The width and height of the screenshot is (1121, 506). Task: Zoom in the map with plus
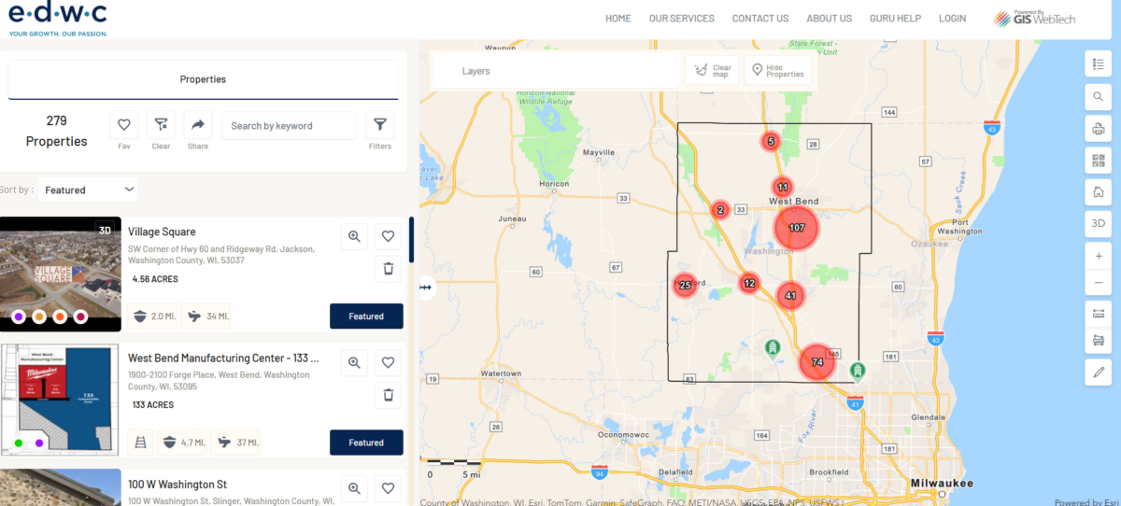pyautogui.click(x=1098, y=256)
